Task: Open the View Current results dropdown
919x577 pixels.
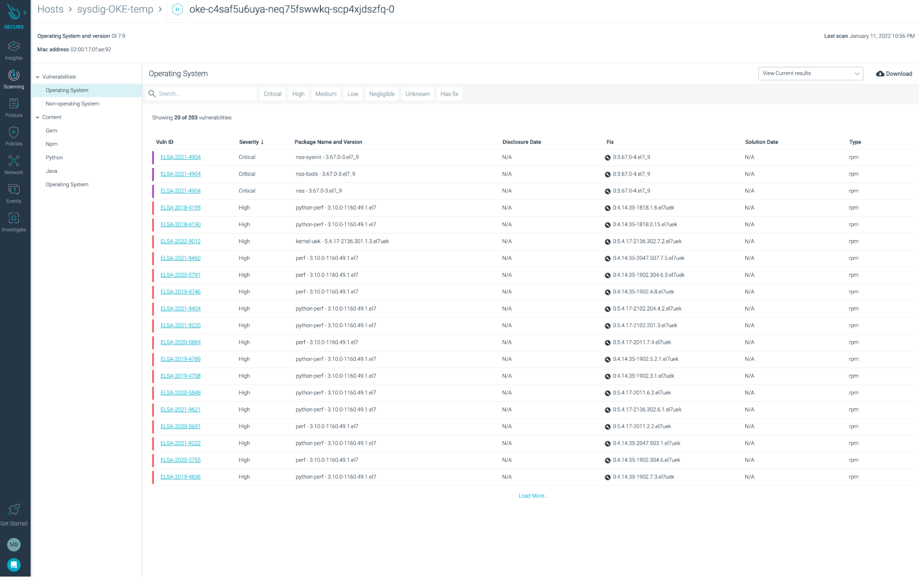Action: coord(810,74)
